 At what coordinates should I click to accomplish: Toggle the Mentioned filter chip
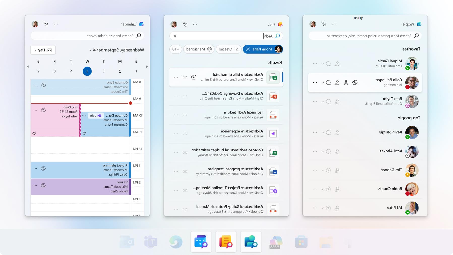199,49
